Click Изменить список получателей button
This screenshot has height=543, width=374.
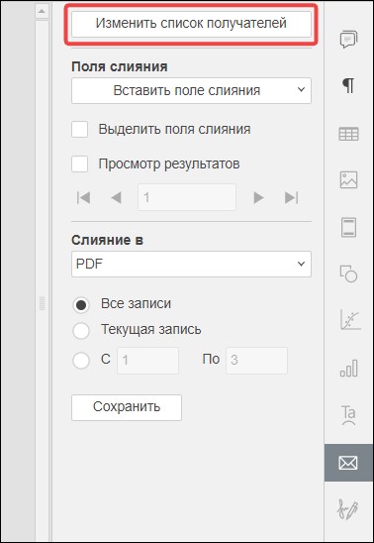191,24
